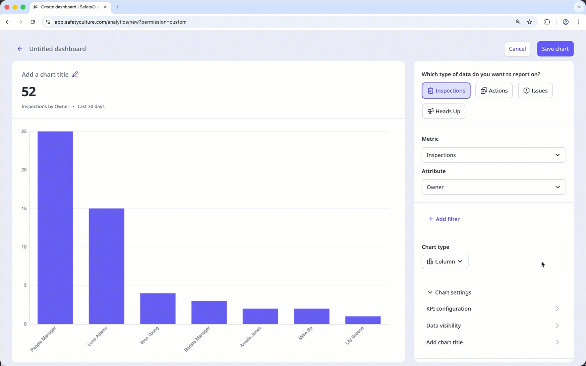Bookmark this page with the star icon

click(529, 22)
